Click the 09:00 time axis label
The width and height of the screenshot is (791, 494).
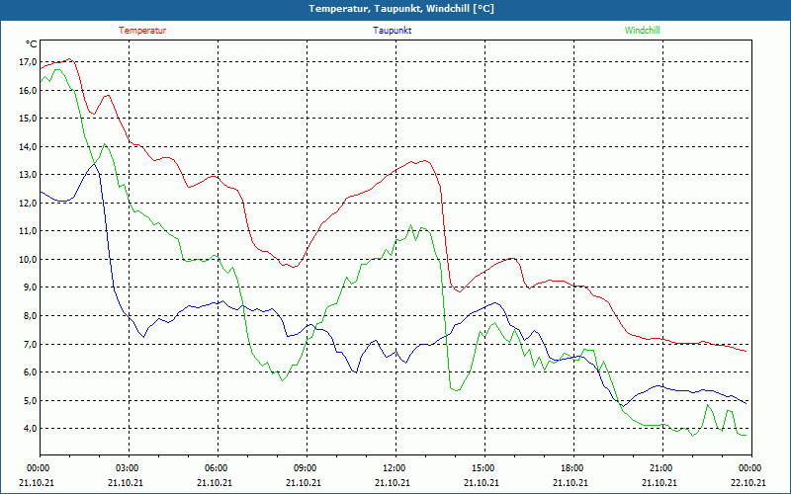(307, 467)
